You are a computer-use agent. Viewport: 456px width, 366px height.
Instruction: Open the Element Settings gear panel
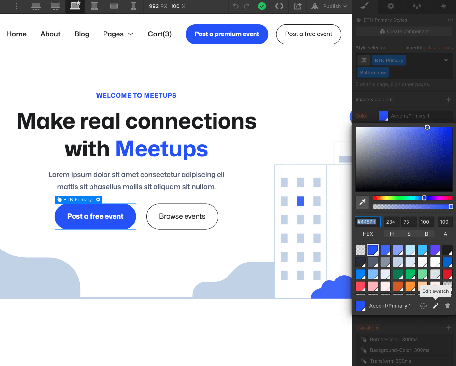(x=391, y=7)
